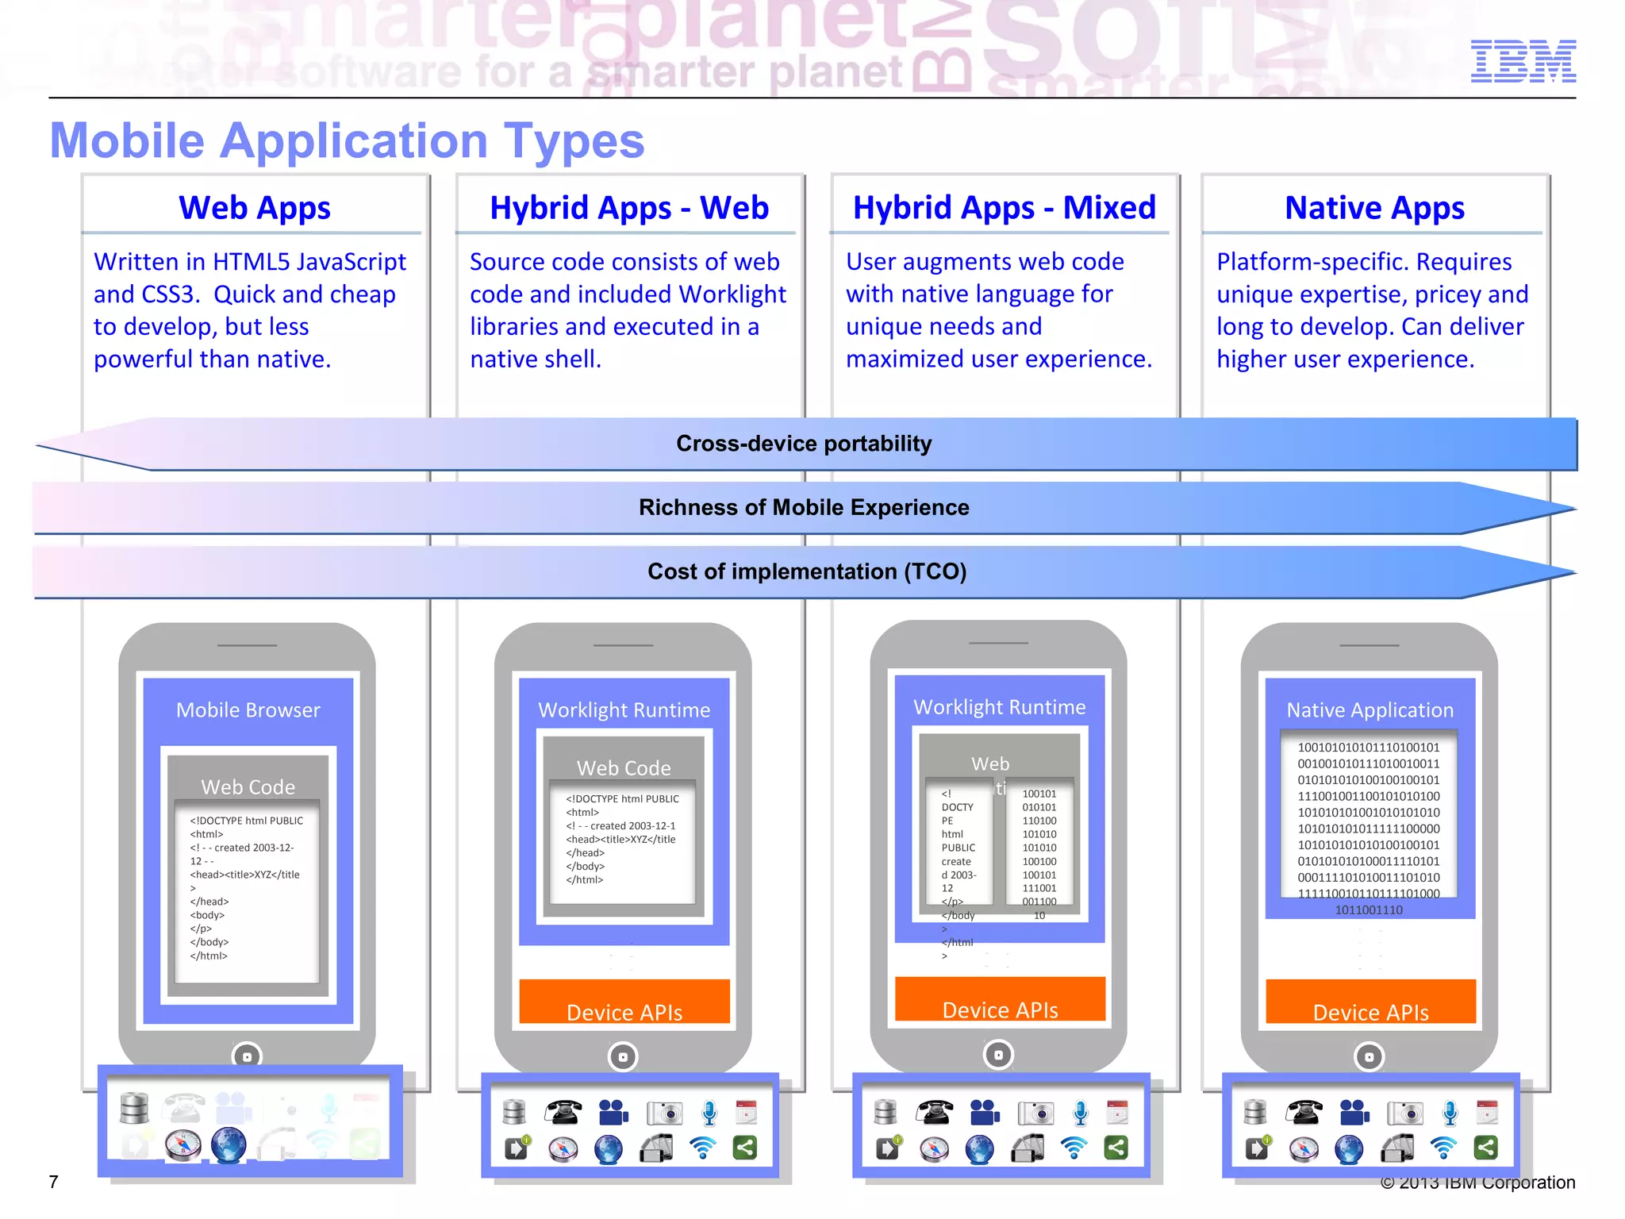Tap the home button on the Hybrid Apps - Mixed phone
Screen dimensions: 1625x1219
tap(998, 1055)
